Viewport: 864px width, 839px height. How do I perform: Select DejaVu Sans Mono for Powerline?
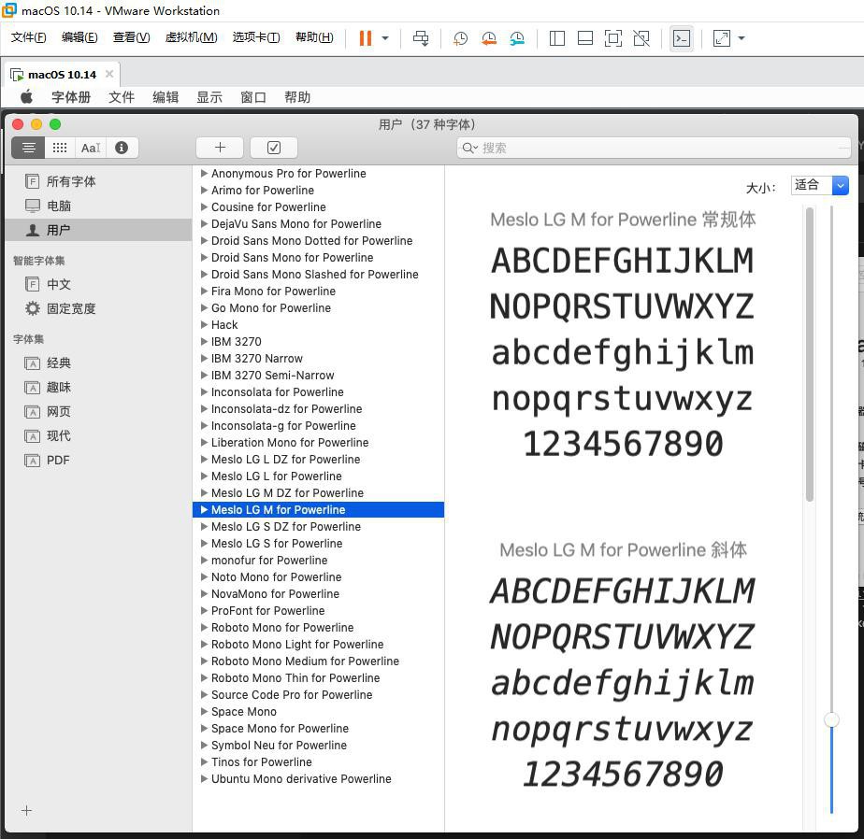point(318,223)
